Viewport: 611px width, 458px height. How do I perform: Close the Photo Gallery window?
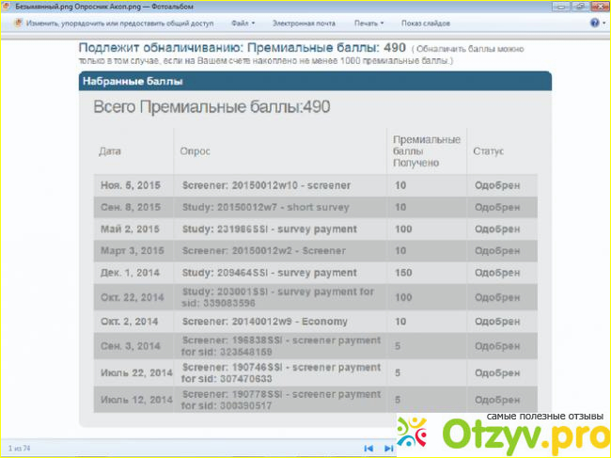coord(599,6)
